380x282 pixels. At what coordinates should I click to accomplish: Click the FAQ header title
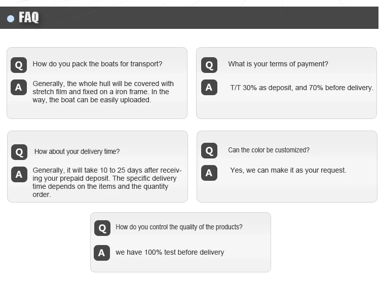28,18
